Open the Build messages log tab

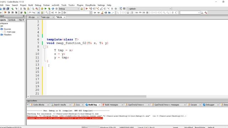112,105
